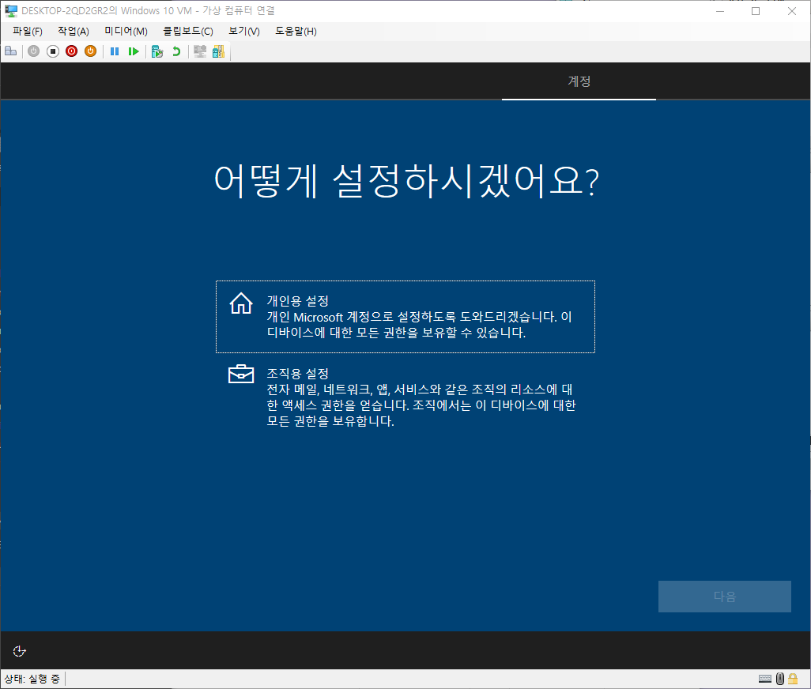Click the Ctrl+Alt+Delete keyboard toolbar icon
Image resolution: width=811 pixels, height=689 pixels.
11,51
